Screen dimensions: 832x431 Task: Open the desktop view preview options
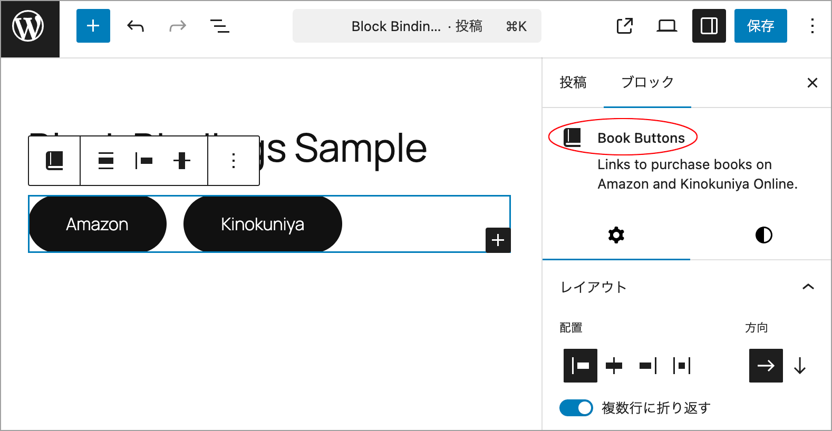(667, 26)
